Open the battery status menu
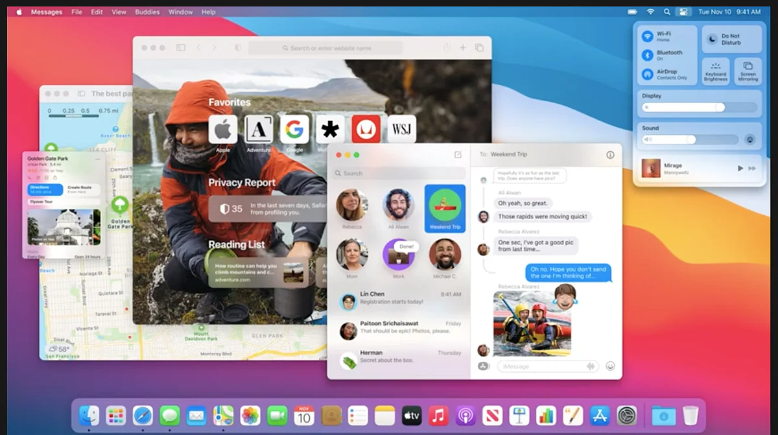 633,12
